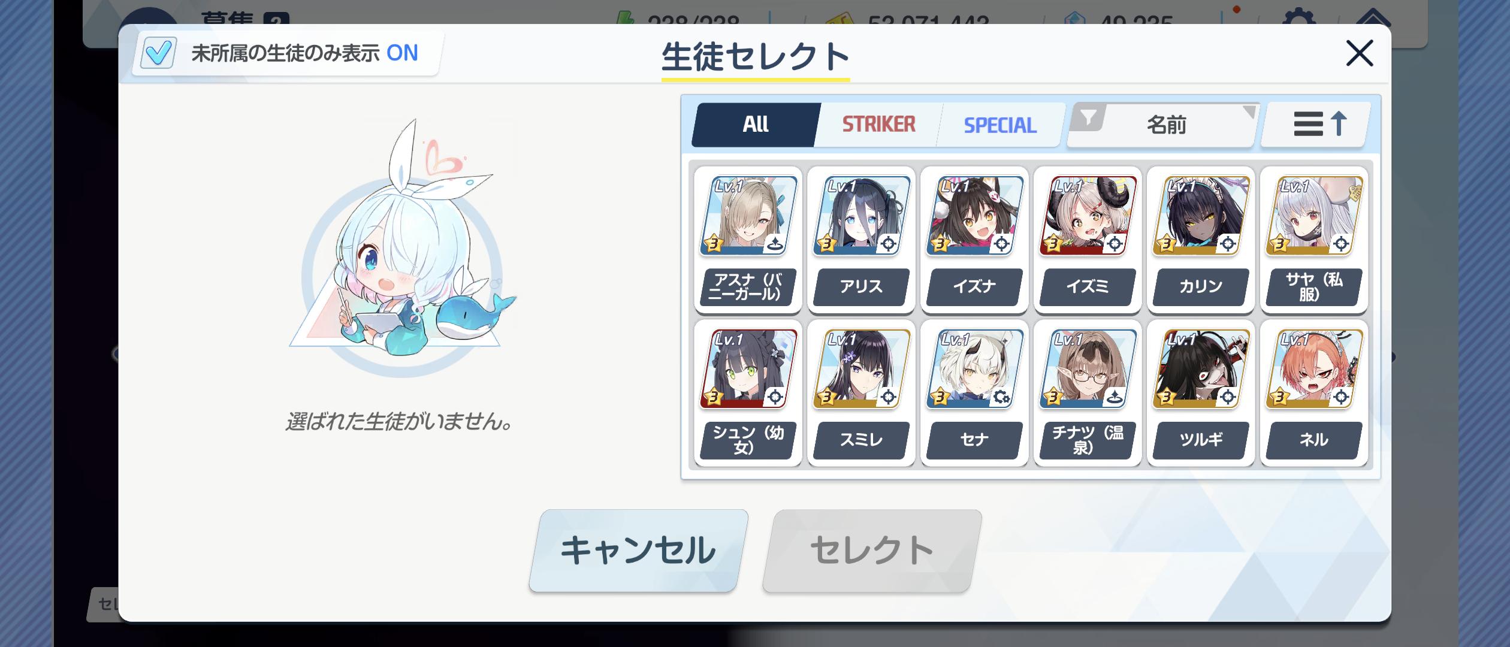Image resolution: width=1510 pixels, height=647 pixels.
Task: Click the キャンセル button
Action: click(639, 551)
